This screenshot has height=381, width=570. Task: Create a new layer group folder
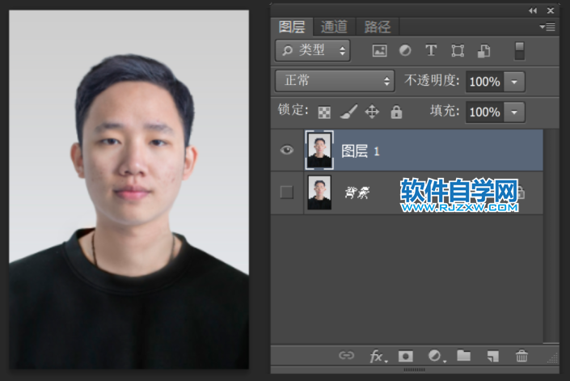[x=463, y=355]
